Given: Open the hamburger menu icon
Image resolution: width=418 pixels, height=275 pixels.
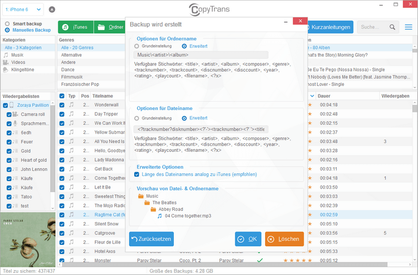Looking at the screenshot, I should pyautogui.click(x=409, y=27).
